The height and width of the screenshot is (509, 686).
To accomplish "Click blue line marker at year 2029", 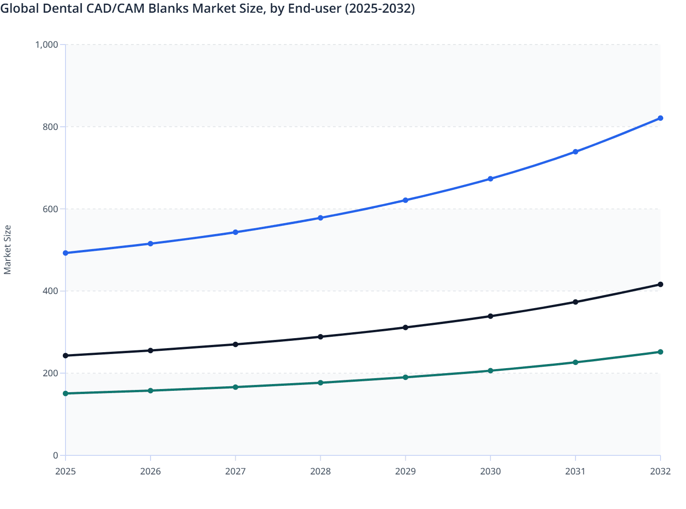I will (x=405, y=200).
